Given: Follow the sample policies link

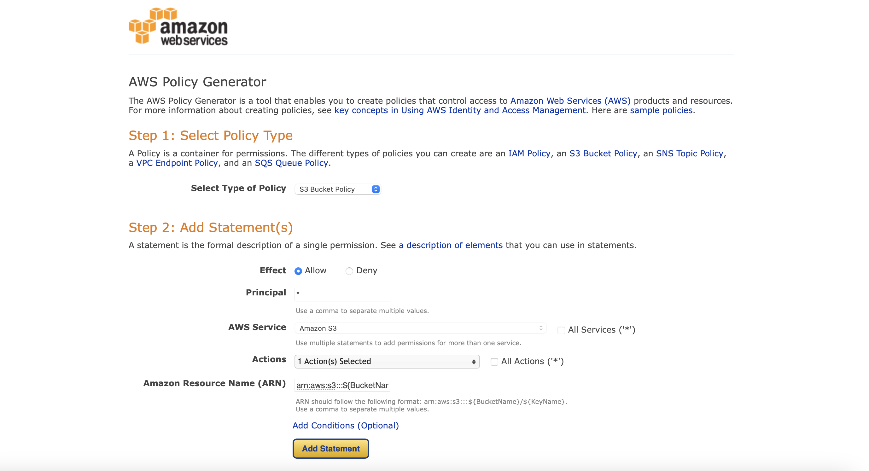Looking at the screenshot, I should click(x=661, y=110).
